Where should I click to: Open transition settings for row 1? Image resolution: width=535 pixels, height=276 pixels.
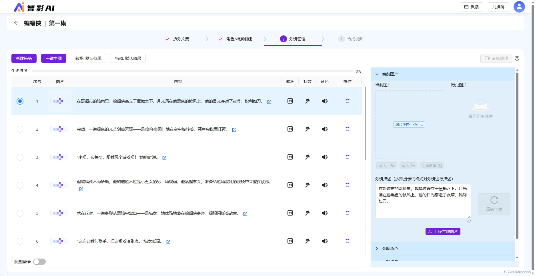(x=290, y=101)
